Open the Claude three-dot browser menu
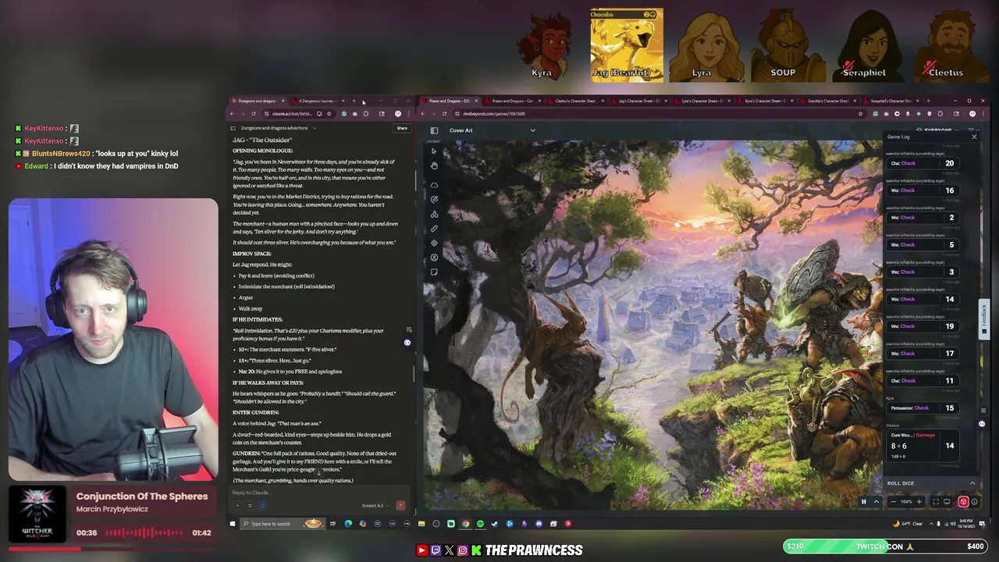 tap(409, 114)
